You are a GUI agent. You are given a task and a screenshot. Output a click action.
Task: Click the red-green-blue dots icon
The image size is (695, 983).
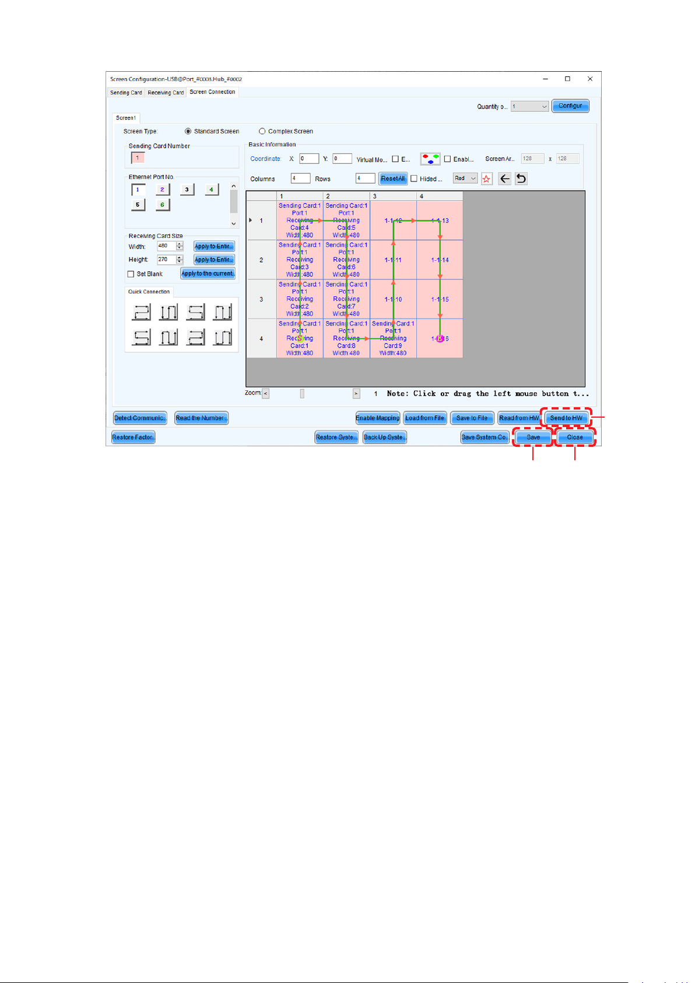(x=430, y=159)
